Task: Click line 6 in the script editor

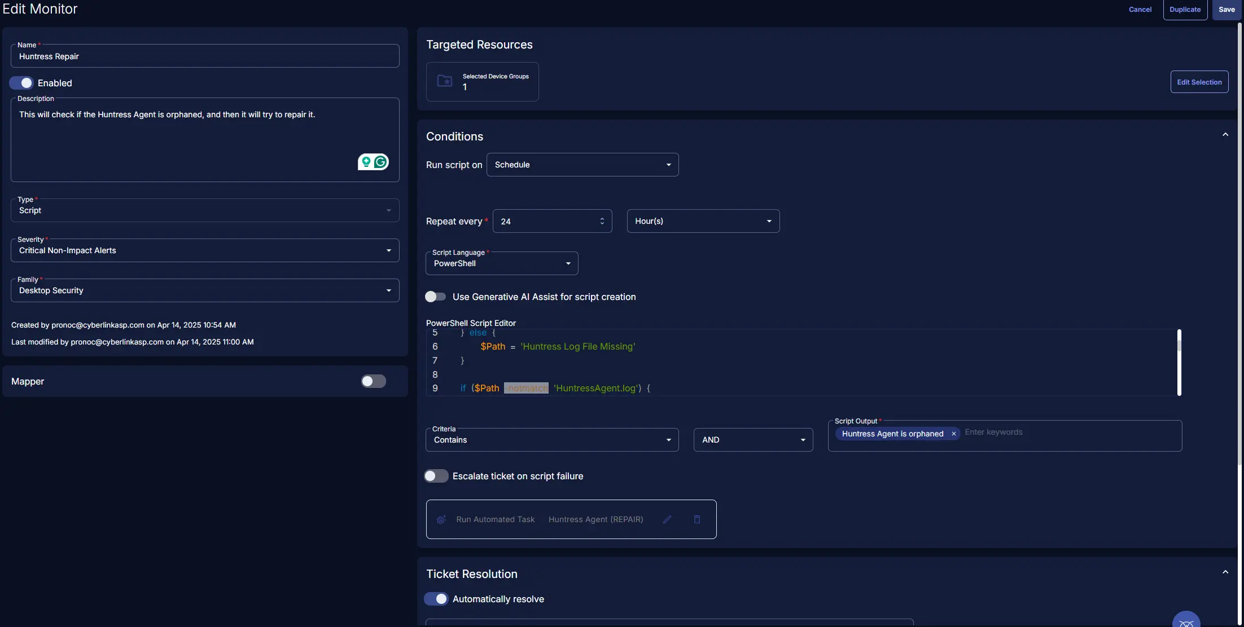Action: [801, 346]
